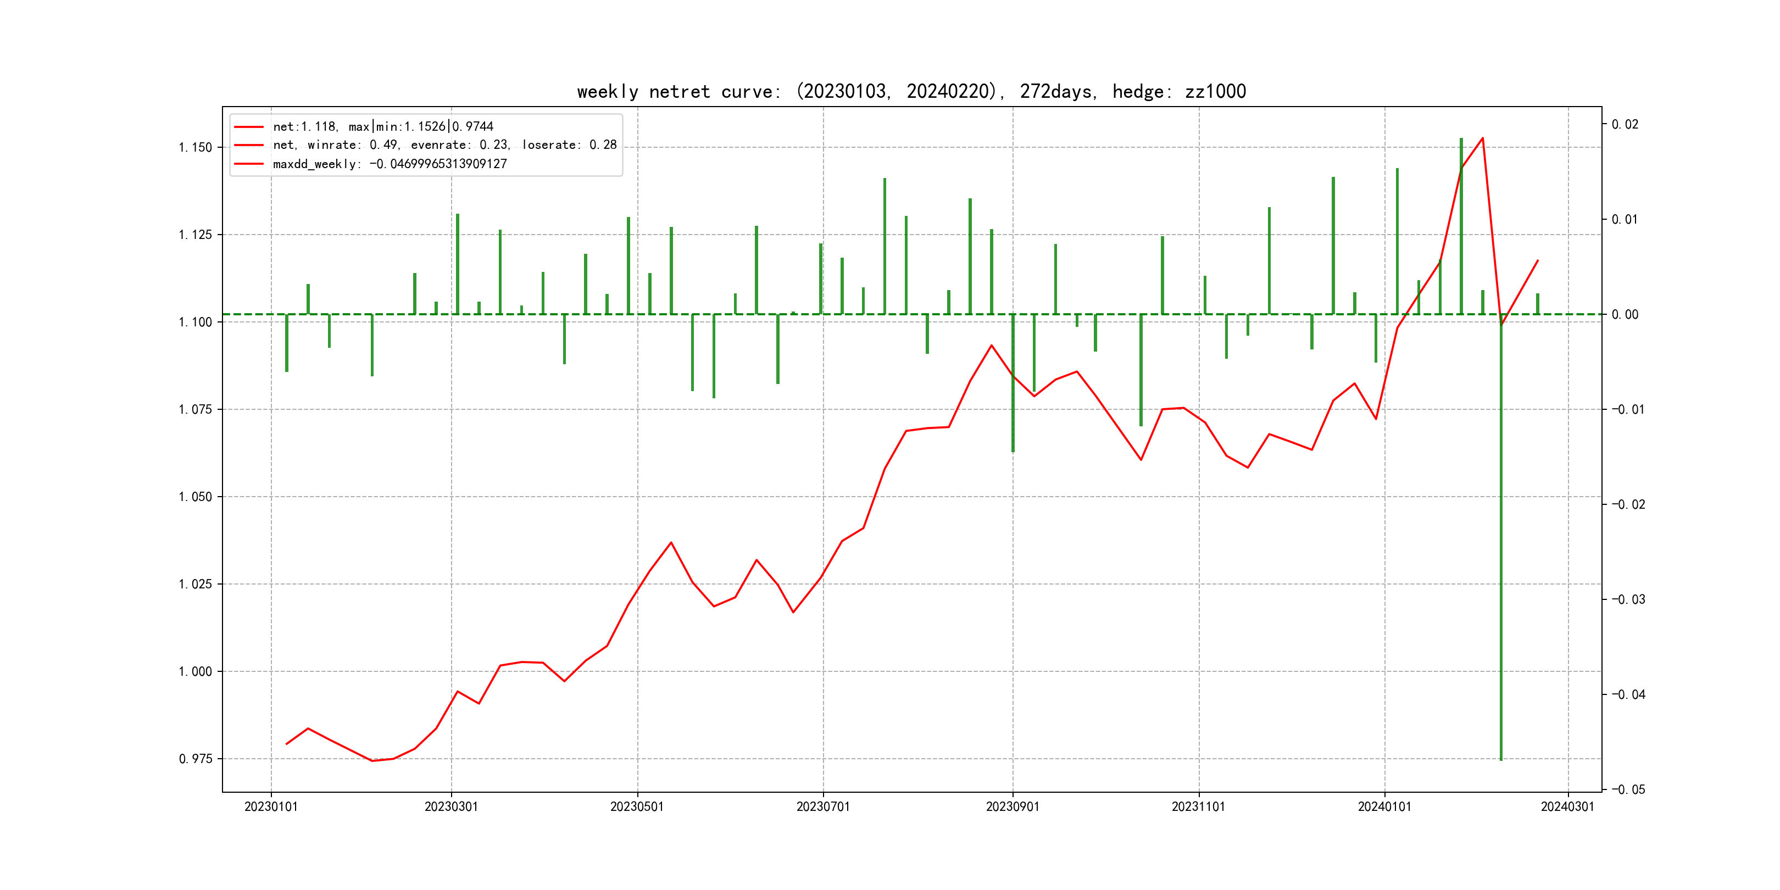
Task: Click the chart title text
Action: [x=911, y=91]
